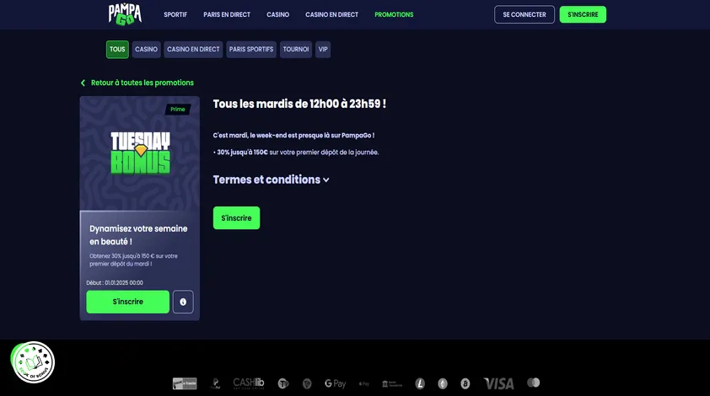Click the chevron next to Termes et conditions
This screenshot has height=396, width=710.
326,180
